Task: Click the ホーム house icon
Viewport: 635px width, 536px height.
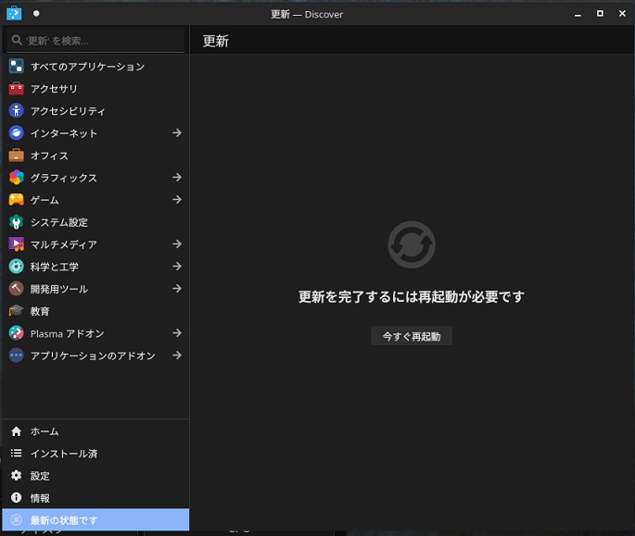Action: (x=16, y=431)
